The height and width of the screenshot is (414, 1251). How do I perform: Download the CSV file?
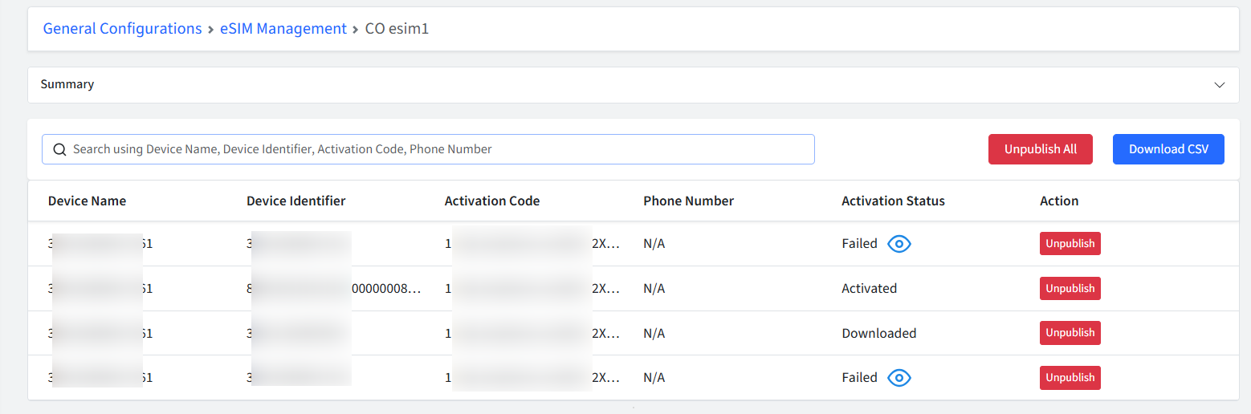tap(1168, 149)
